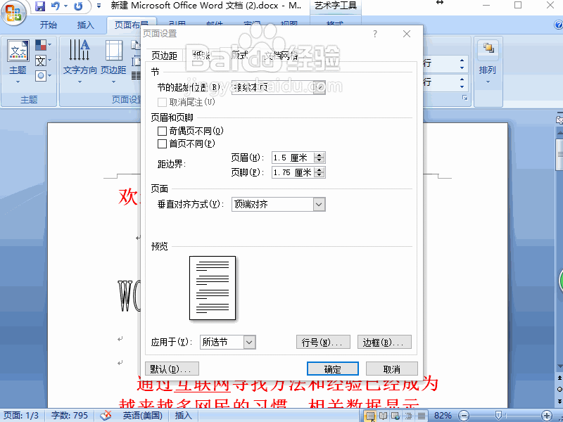This screenshot has width=563, height=422.
Task: Open the theme colors icon
Action: (x=41, y=45)
